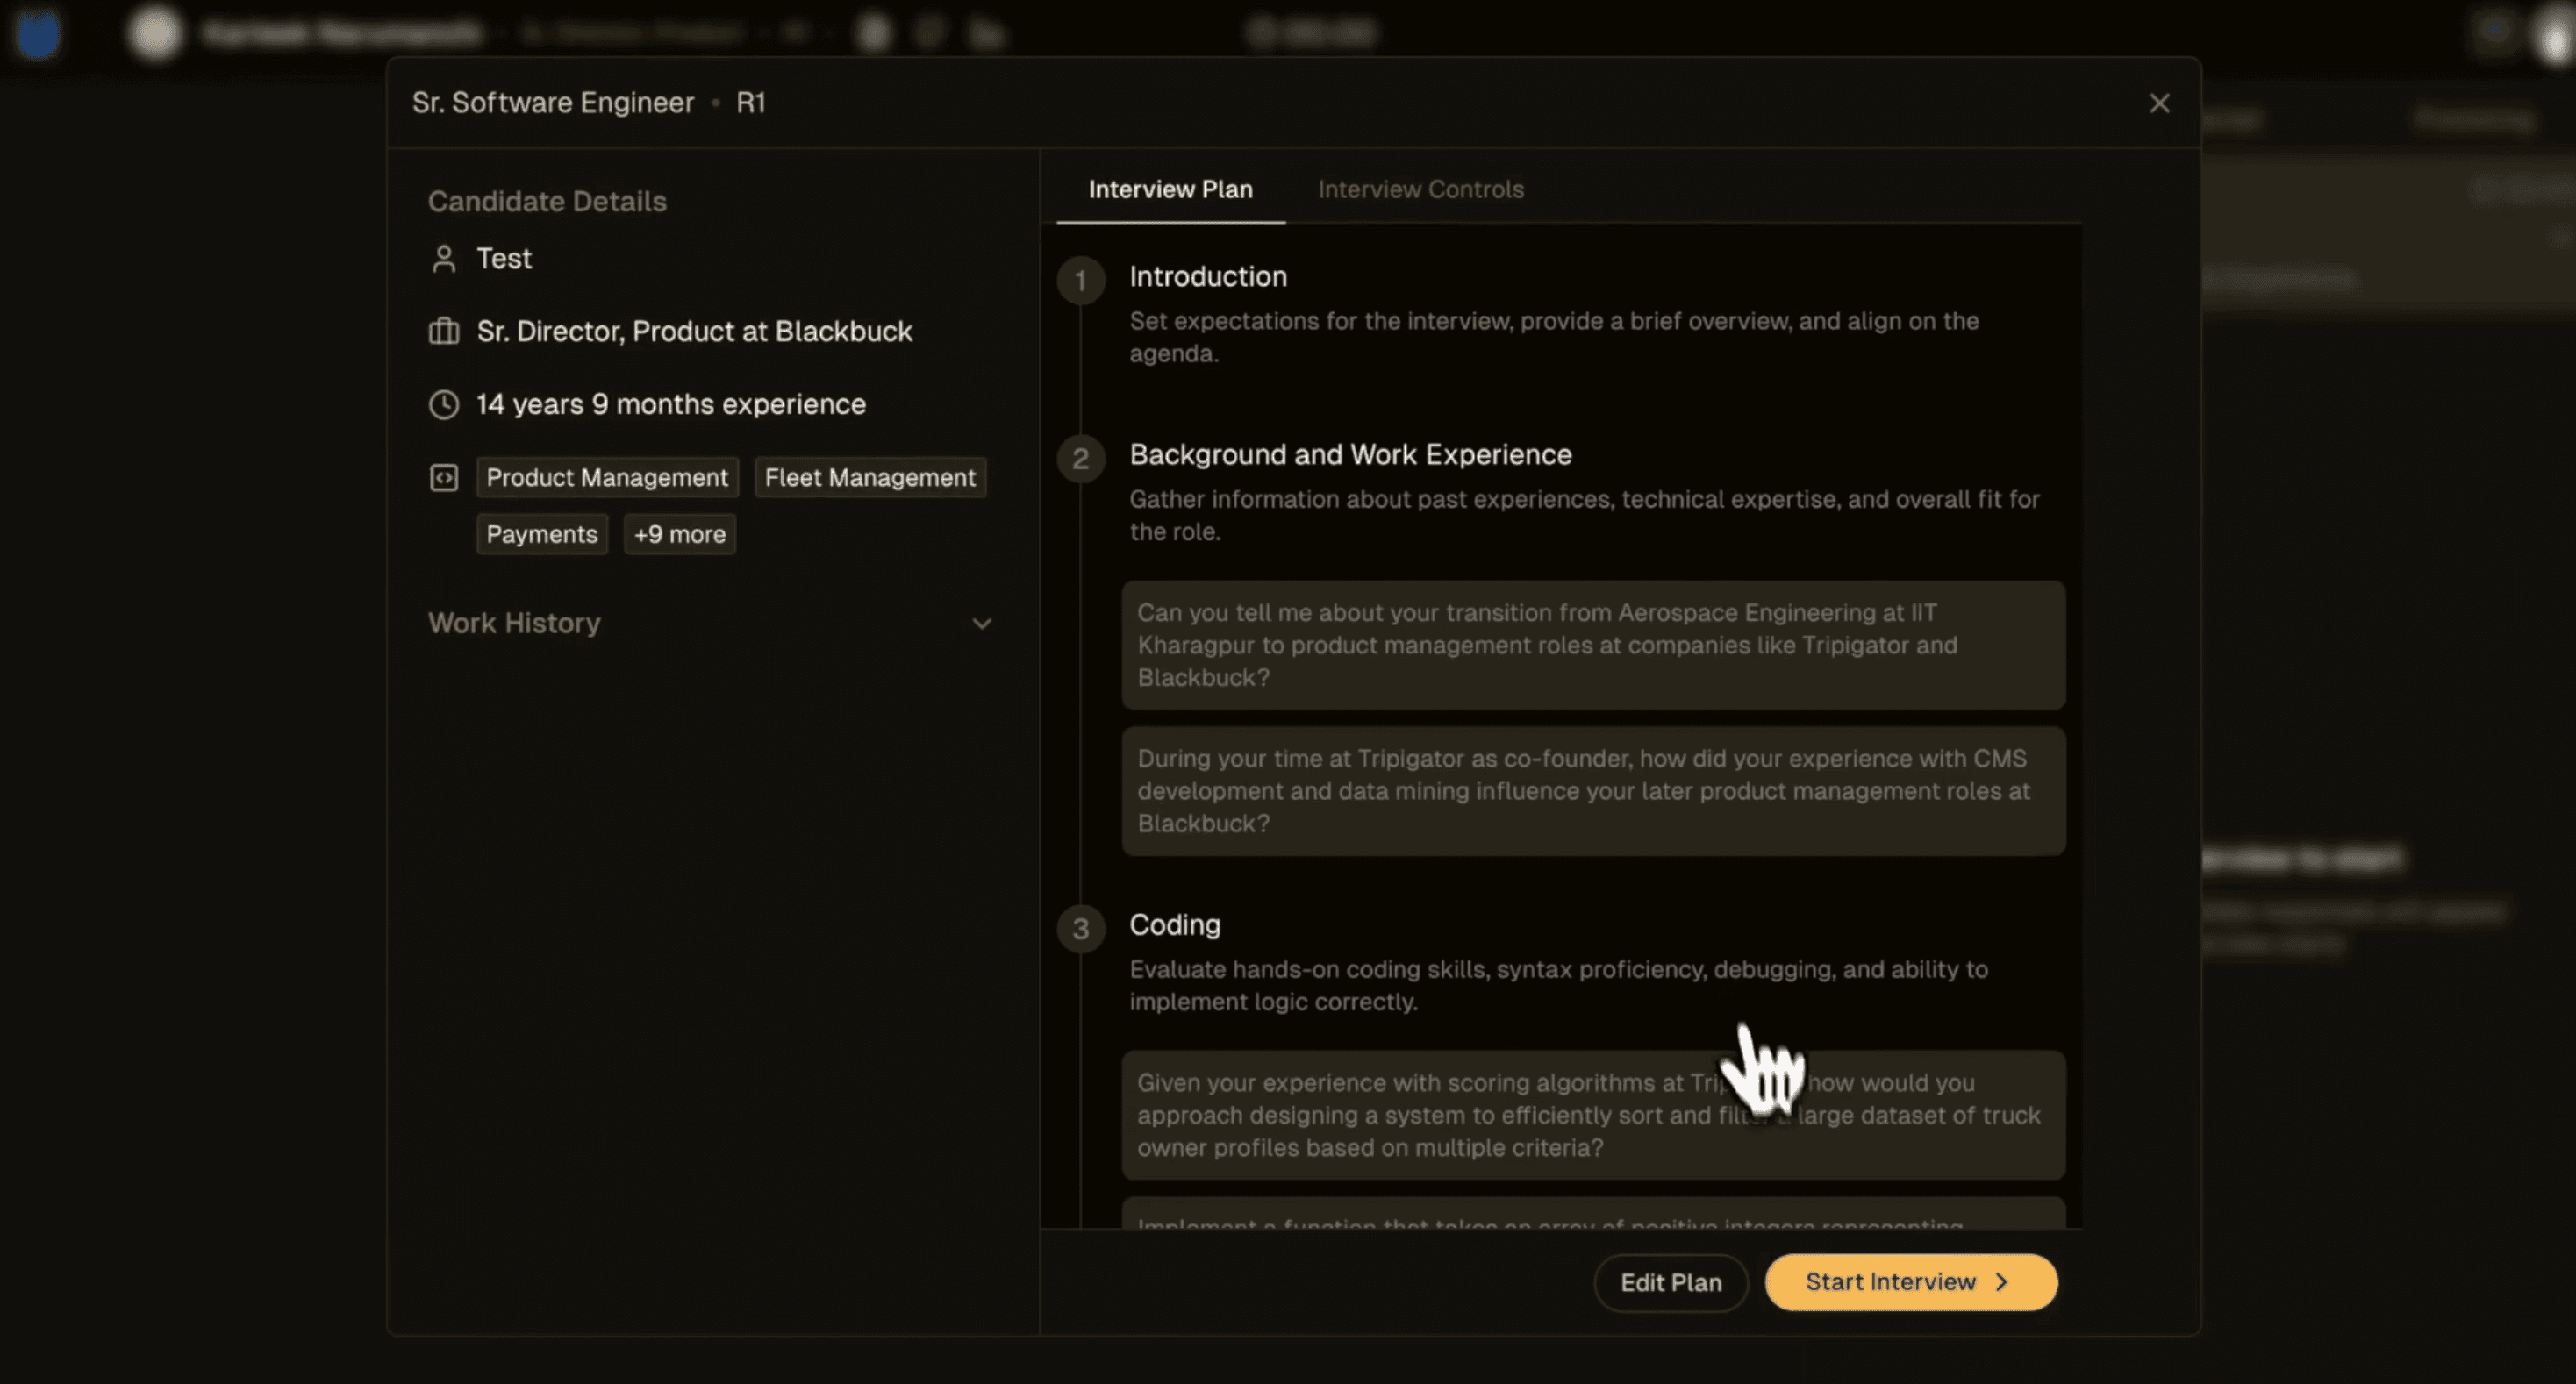Click the Fleet Management skill tag
The width and height of the screenshot is (2576, 1384).
click(869, 478)
